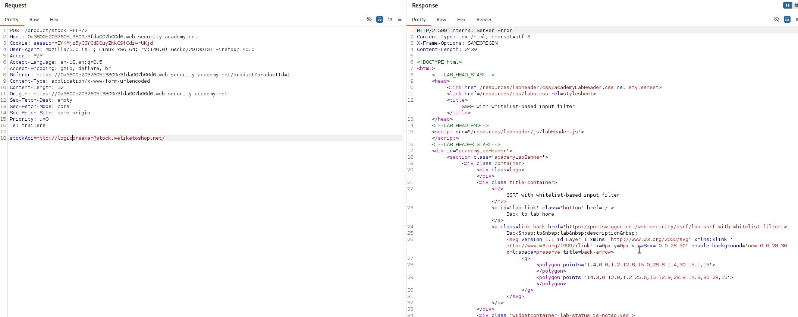The image size is (798, 317).
Task: Open the Request editor hamburger menu
Action: (400, 19)
